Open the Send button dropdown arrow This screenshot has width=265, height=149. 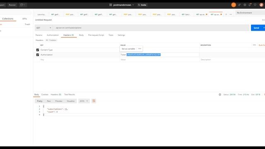point(264,28)
